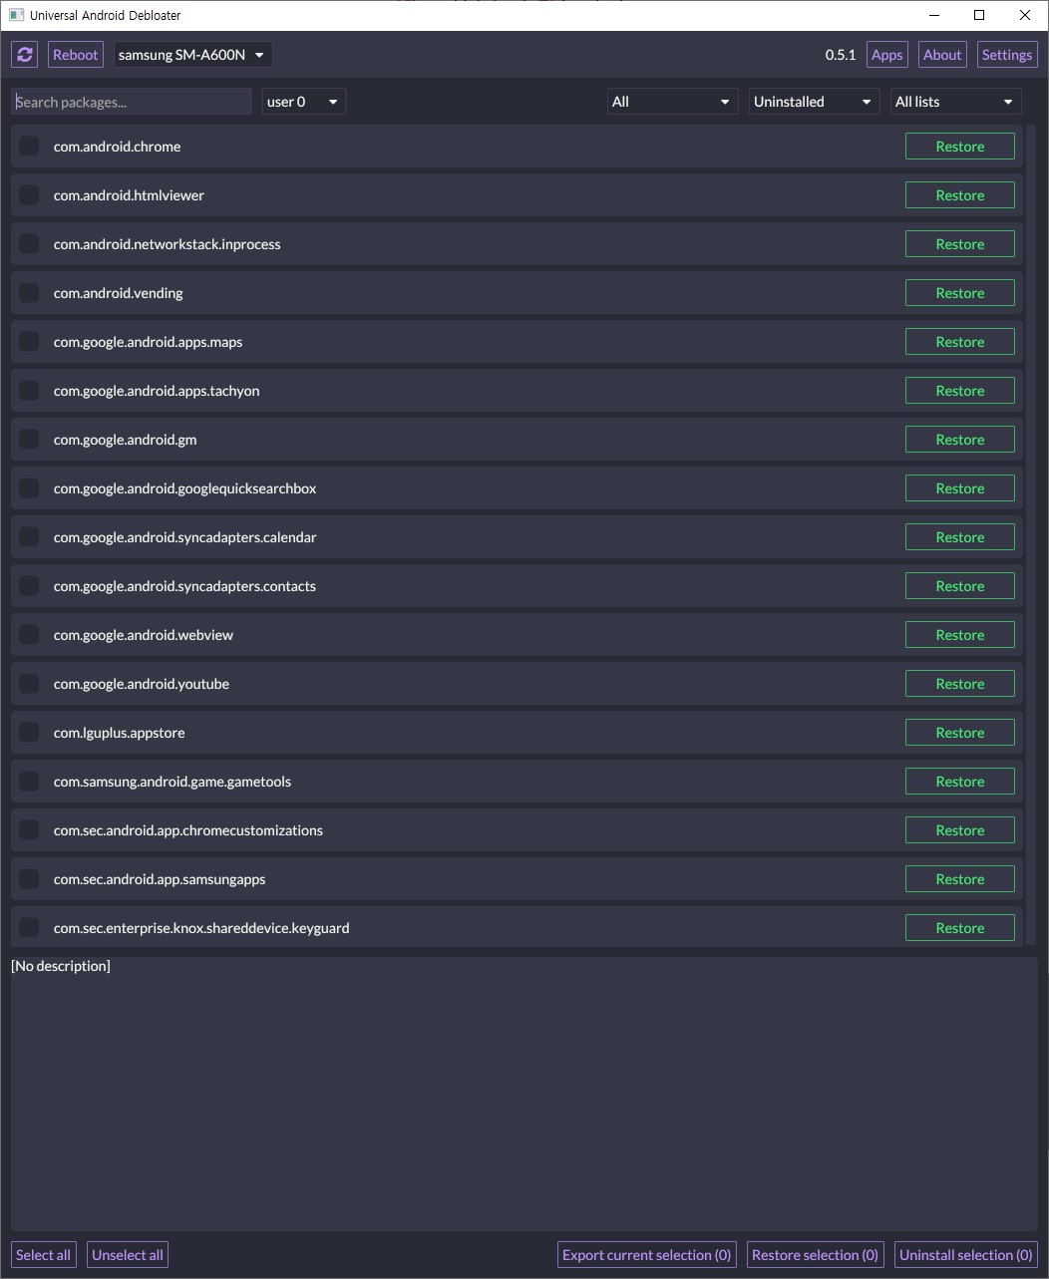The image size is (1049, 1279).
Task: Restore com.google.android.youtube package
Action: click(x=960, y=684)
